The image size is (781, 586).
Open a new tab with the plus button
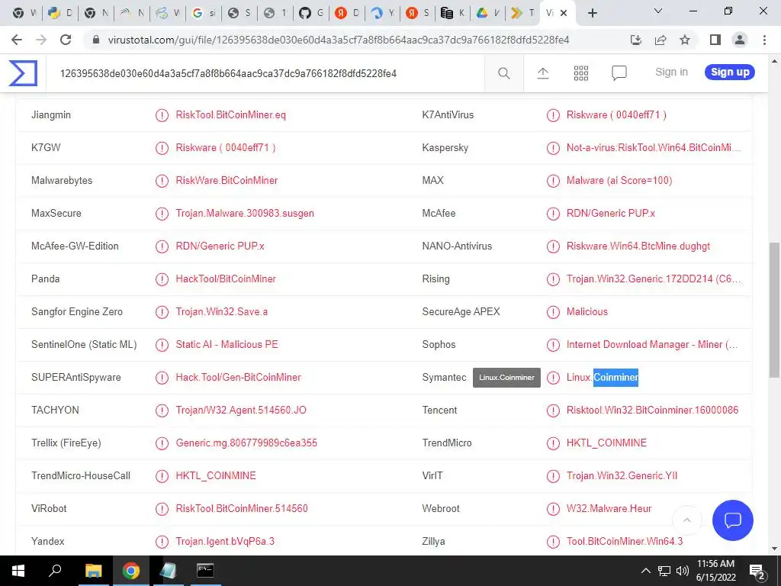pos(592,13)
